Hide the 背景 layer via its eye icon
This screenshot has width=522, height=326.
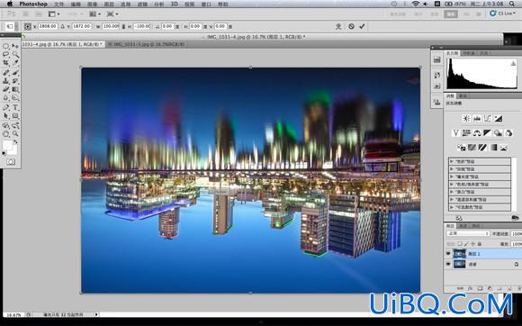(x=448, y=264)
